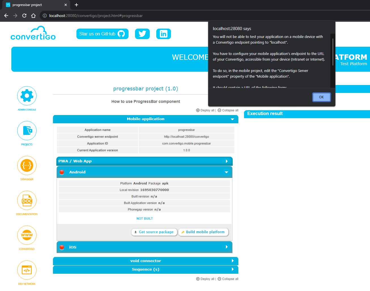Click Get source package button
This screenshot has height=291, width=370.
[154, 232]
